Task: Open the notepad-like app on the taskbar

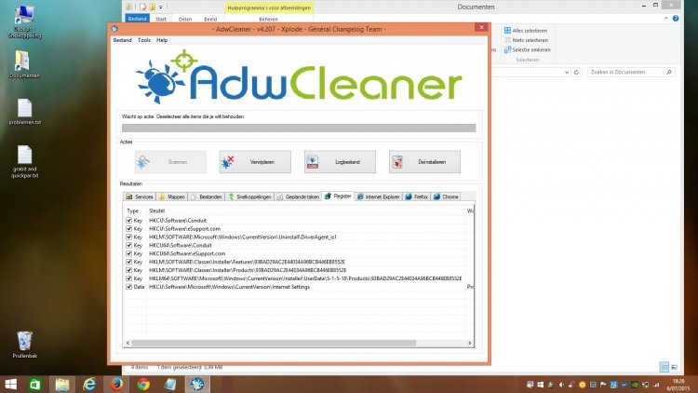Action: (x=170, y=384)
